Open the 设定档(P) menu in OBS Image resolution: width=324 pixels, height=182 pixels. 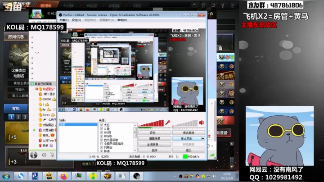[90, 20]
